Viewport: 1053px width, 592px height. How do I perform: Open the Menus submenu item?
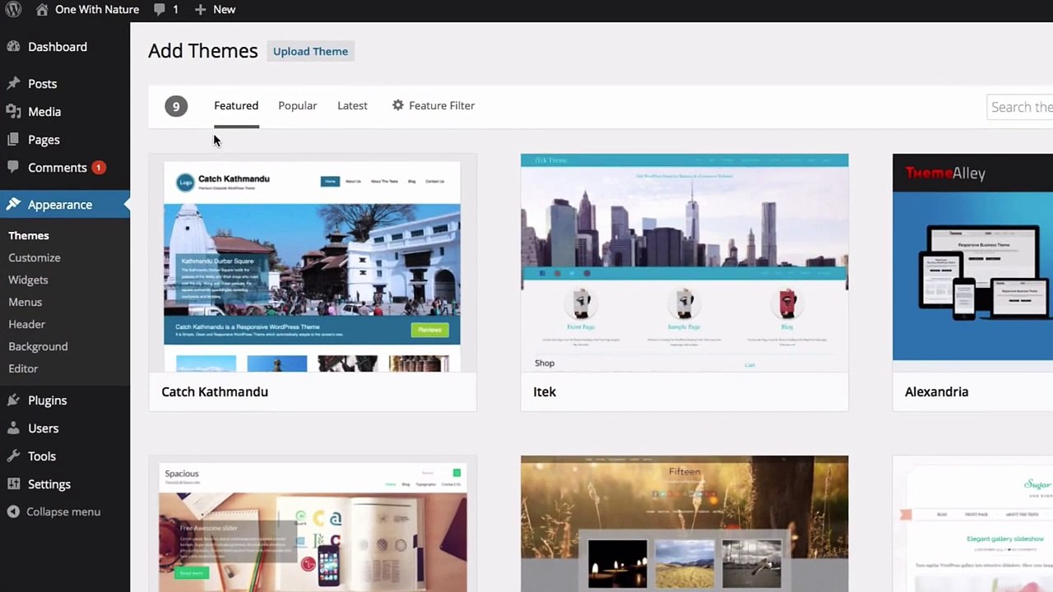pos(25,302)
